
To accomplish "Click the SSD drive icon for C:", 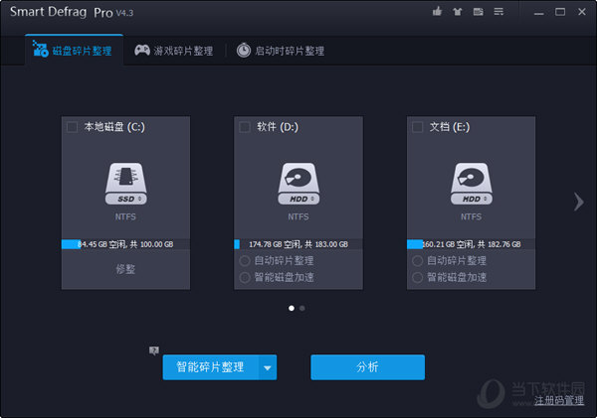I will 126,184.
